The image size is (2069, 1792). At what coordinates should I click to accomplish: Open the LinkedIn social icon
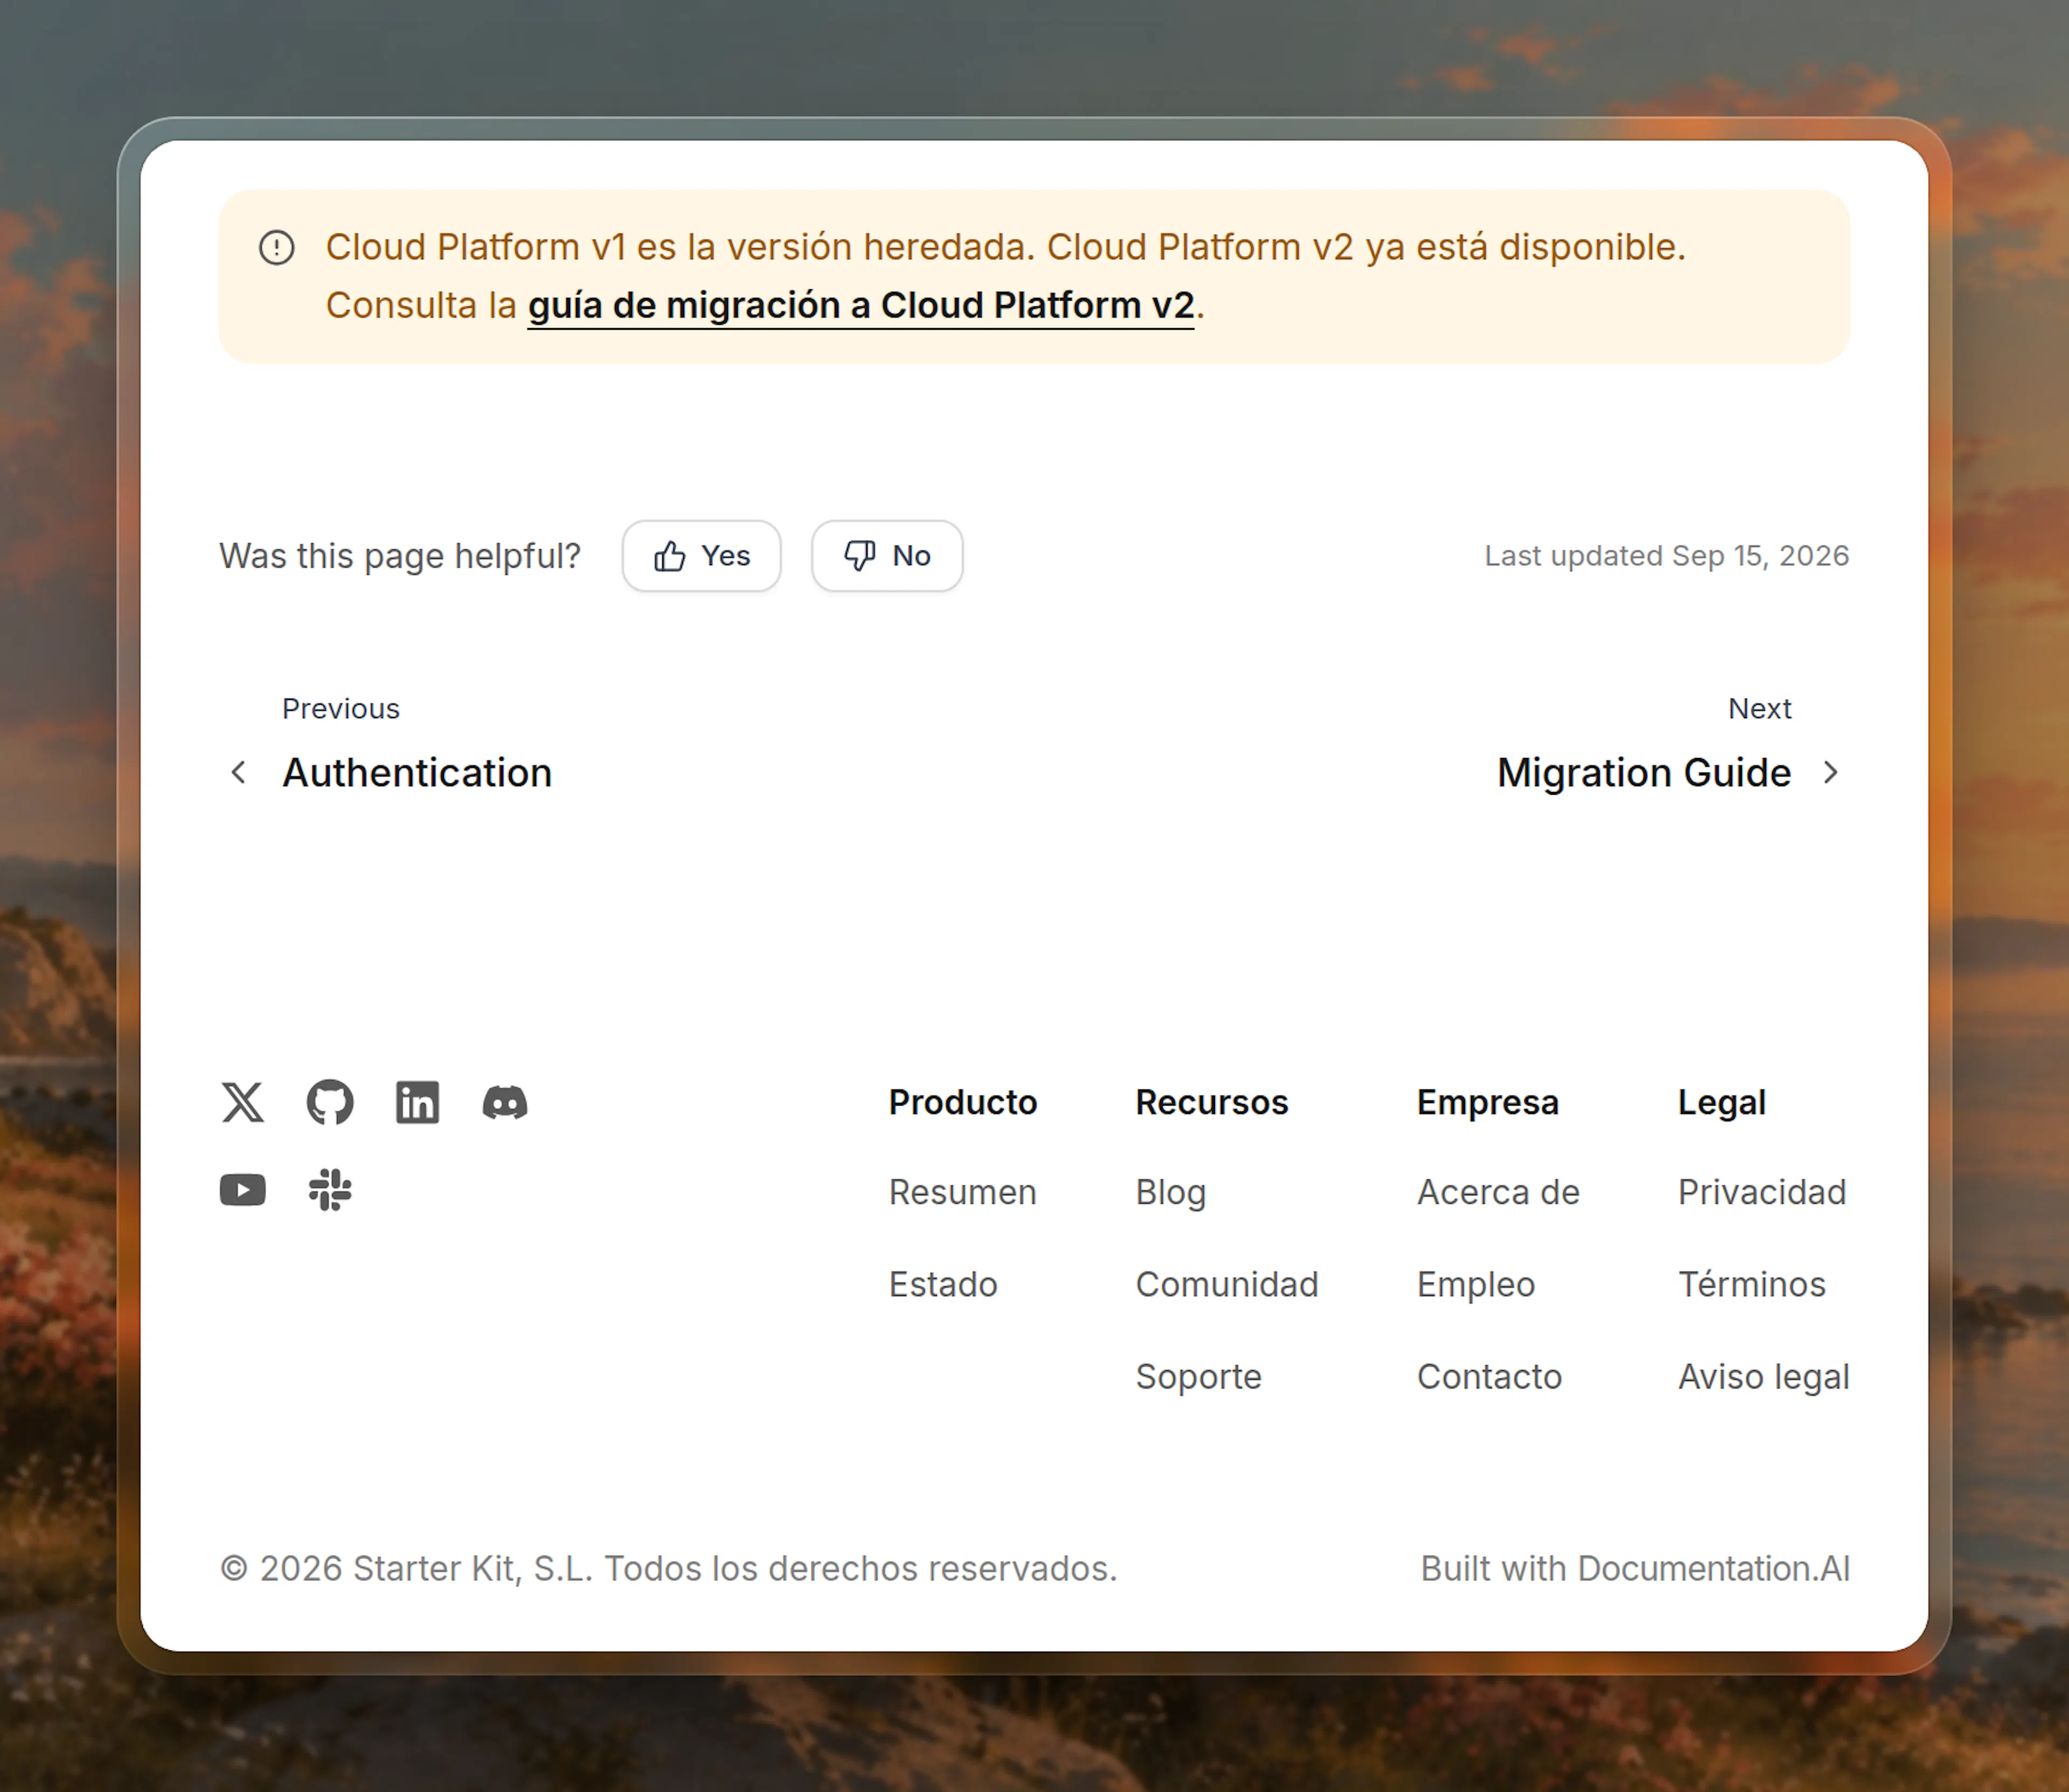point(417,1102)
